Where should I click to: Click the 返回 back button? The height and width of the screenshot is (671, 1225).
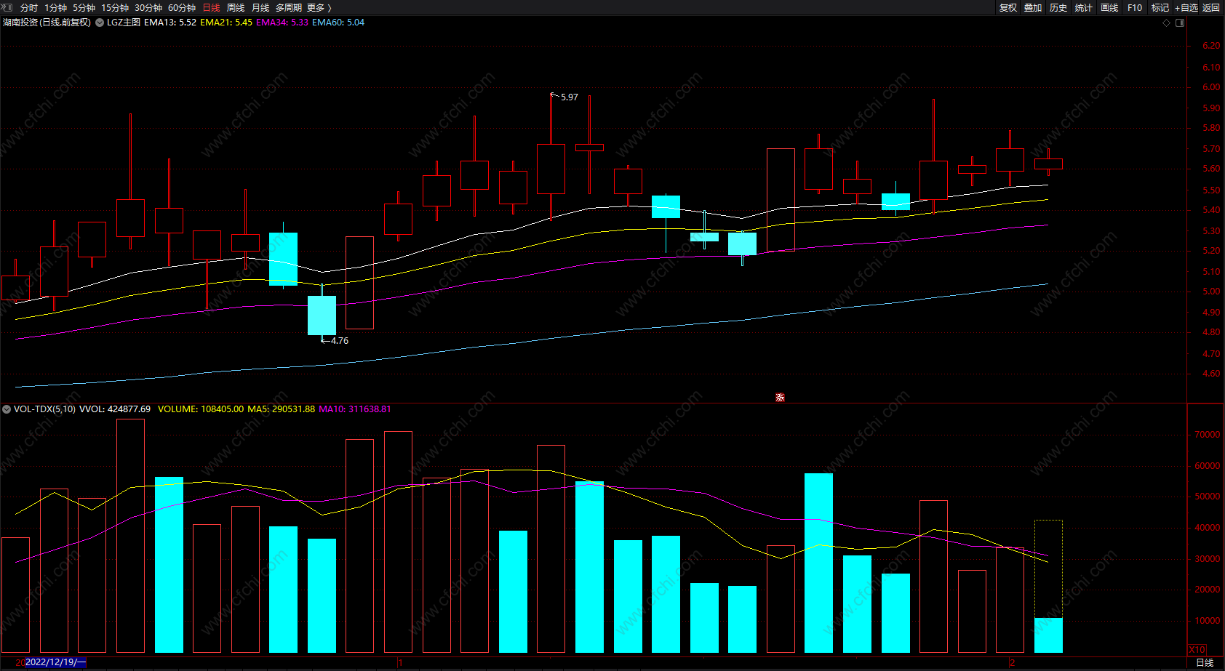[x=1211, y=8]
